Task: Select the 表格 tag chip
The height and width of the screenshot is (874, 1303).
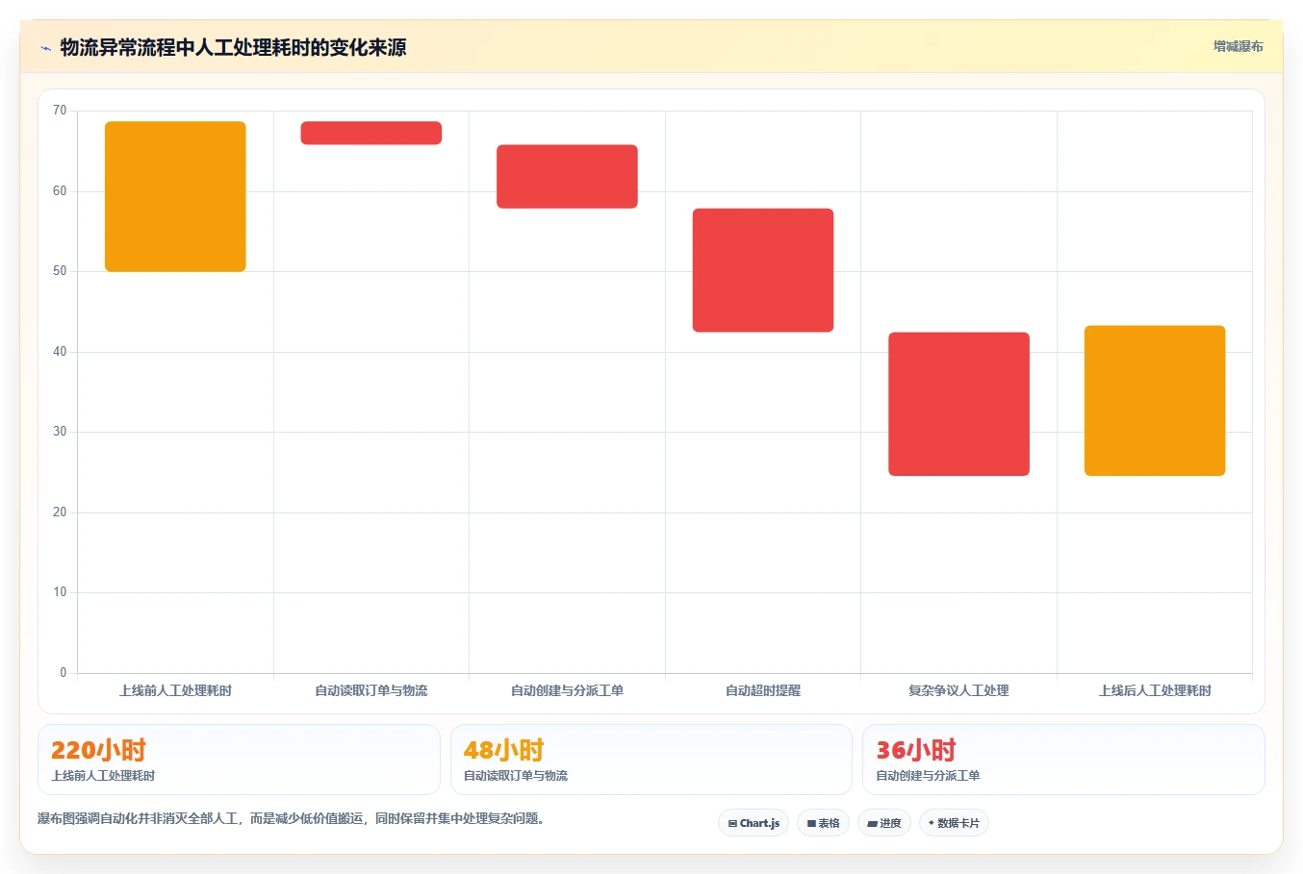Action: 823,823
